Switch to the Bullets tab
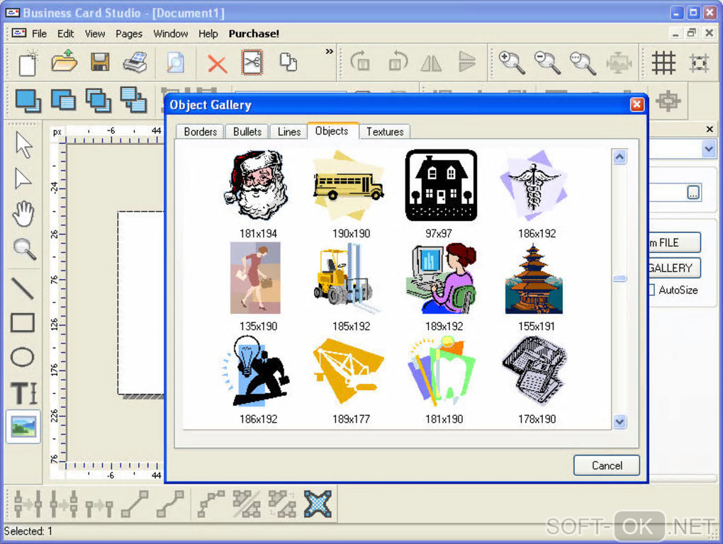723x544 pixels. tap(247, 132)
